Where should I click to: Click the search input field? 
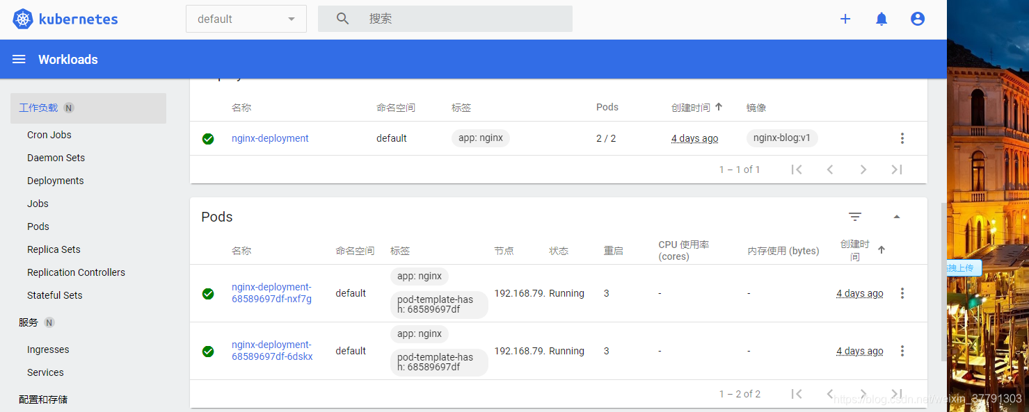[445, 19]
